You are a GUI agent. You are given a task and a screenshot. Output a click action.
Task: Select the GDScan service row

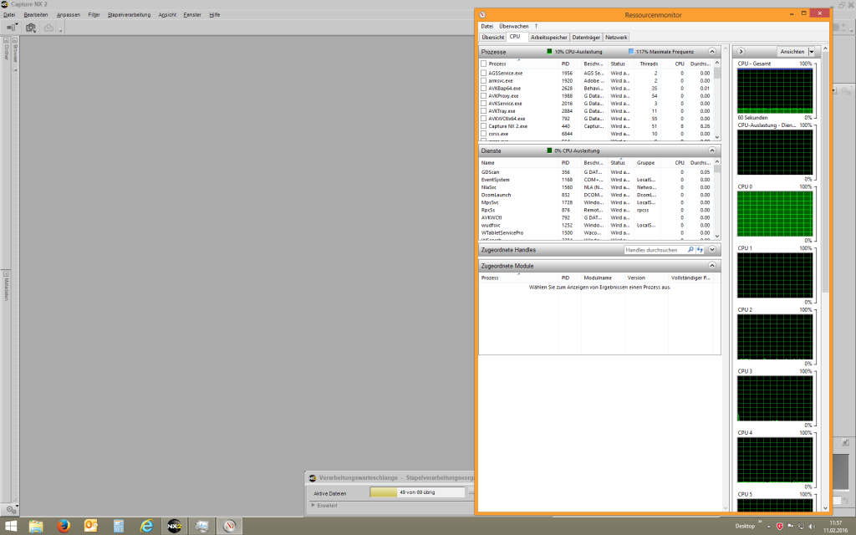tap(596, 172)
